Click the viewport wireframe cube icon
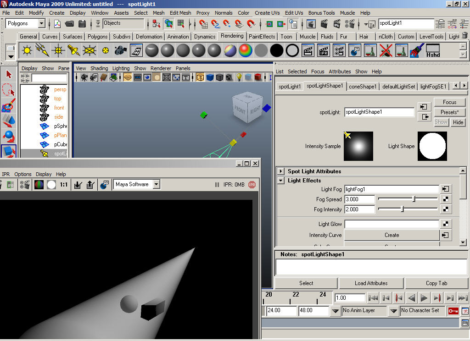 click(200, 77)
